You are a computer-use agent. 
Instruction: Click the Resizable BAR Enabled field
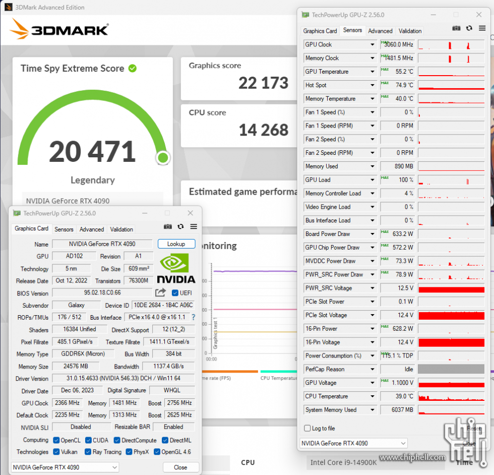[173, 427]
